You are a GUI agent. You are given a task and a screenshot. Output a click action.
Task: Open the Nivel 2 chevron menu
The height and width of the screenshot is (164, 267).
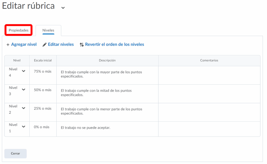(23, 108)
